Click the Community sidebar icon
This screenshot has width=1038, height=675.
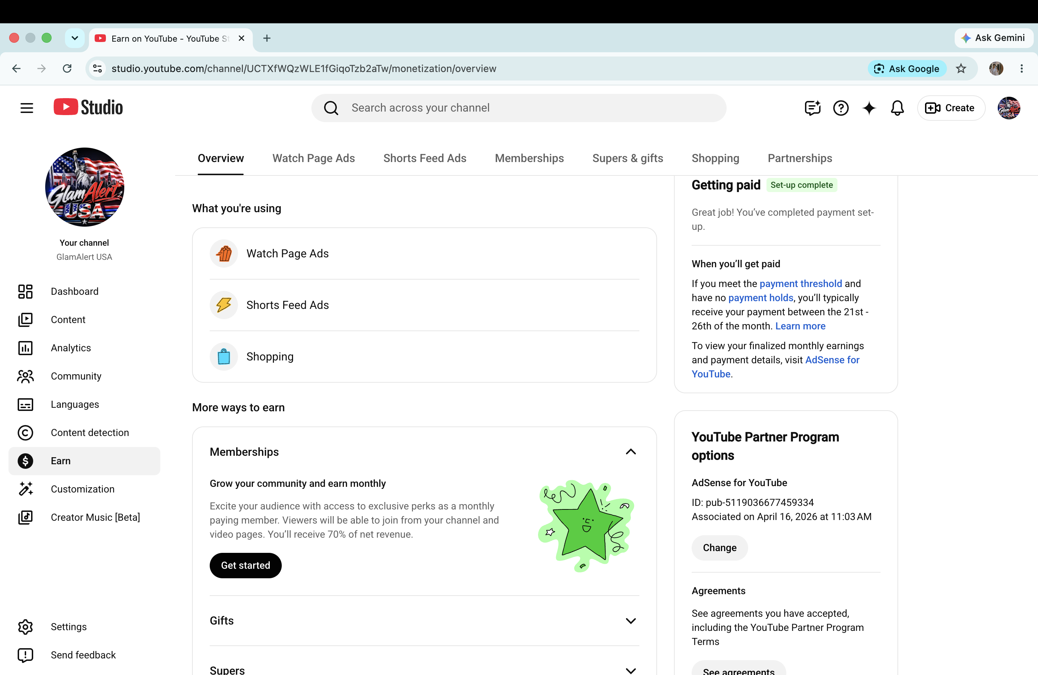tap(25, 376)
